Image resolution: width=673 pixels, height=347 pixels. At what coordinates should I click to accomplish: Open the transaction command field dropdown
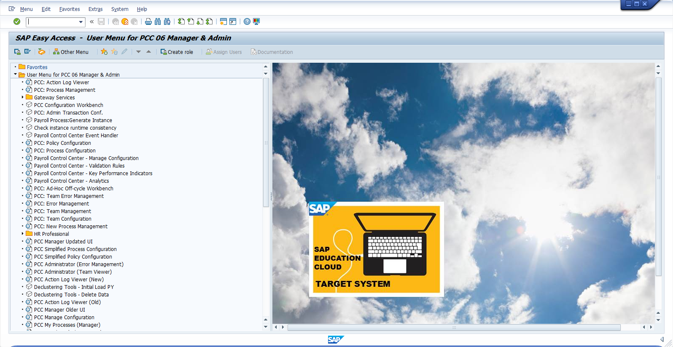[x=81, y=22]
